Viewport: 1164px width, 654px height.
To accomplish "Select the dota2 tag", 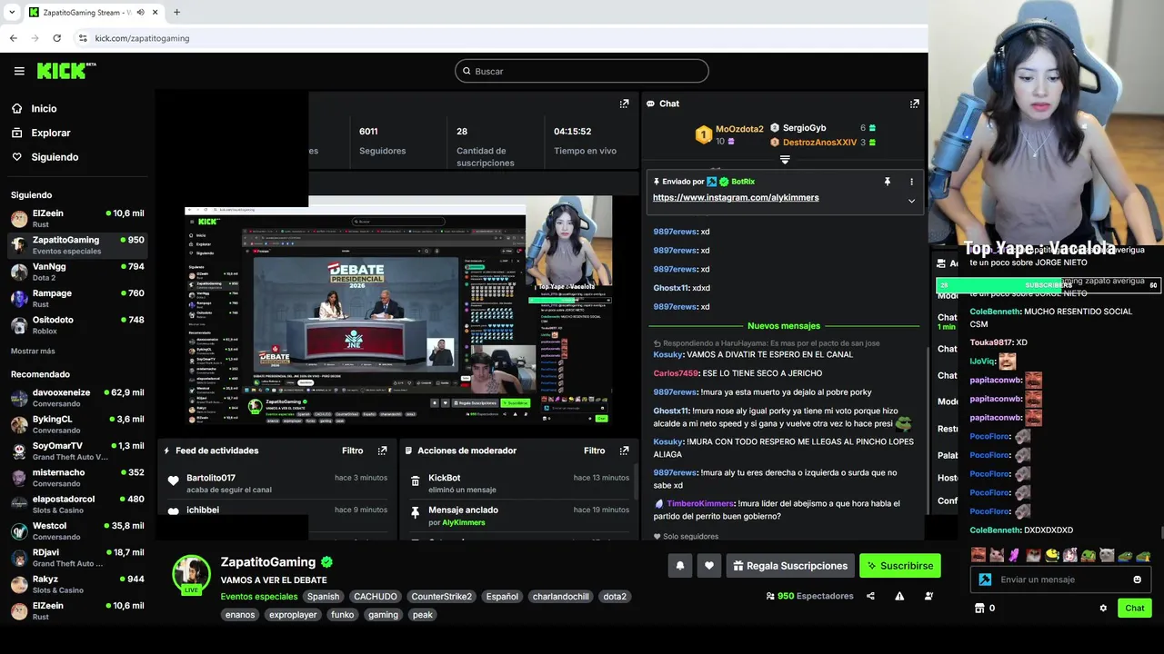I will [x=615, y=597].
